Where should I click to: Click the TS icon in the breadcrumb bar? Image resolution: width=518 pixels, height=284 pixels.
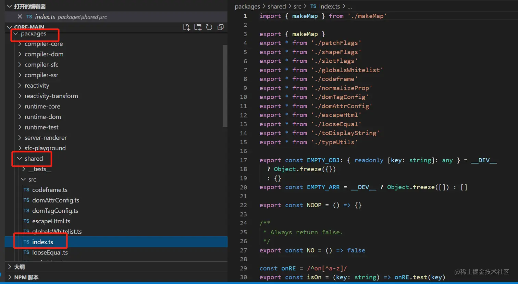pos(313,7)
